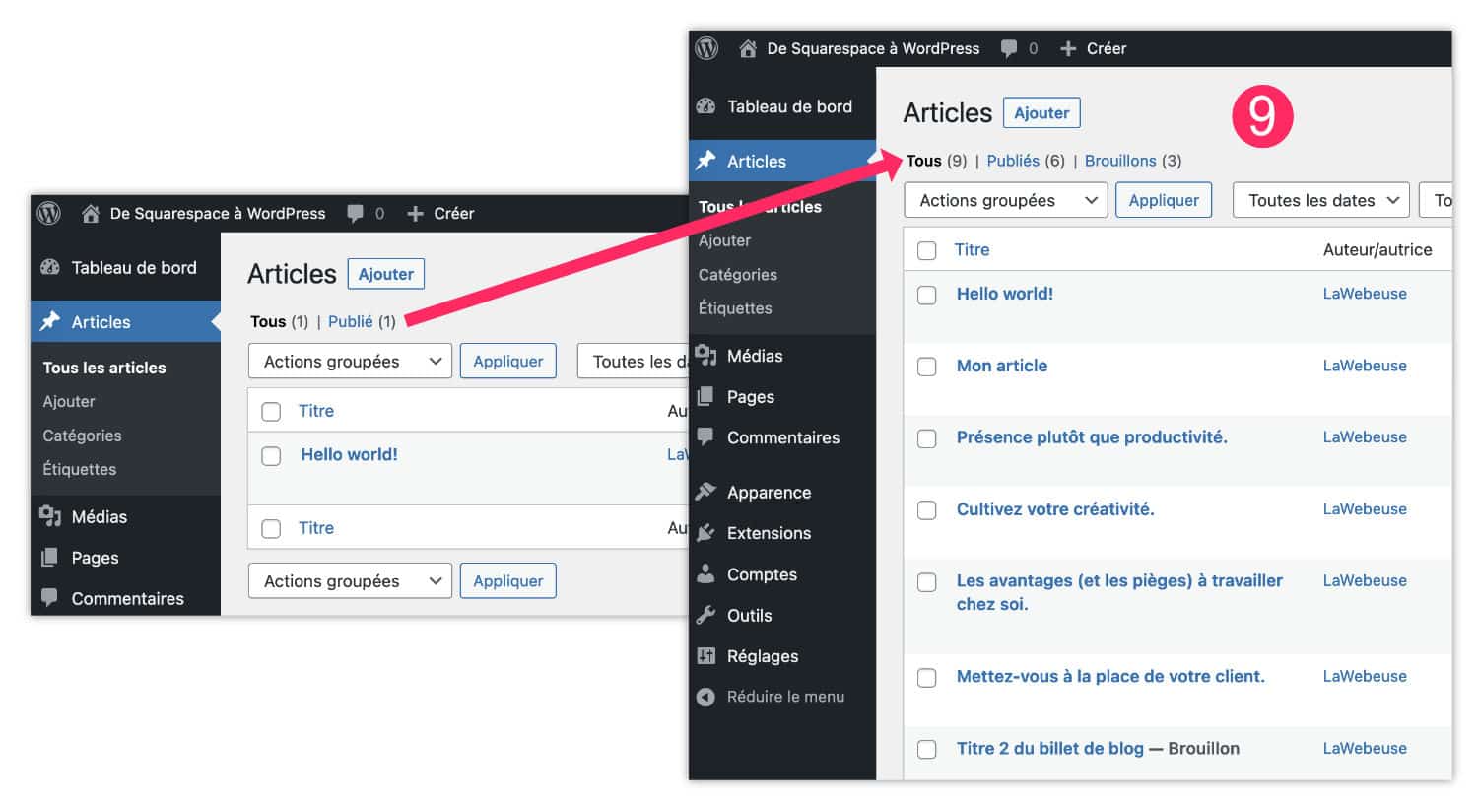Screen dimensions: 1478x805
Task: Open Catégories in left window sidebar
Action: click(x=82, y=436)
